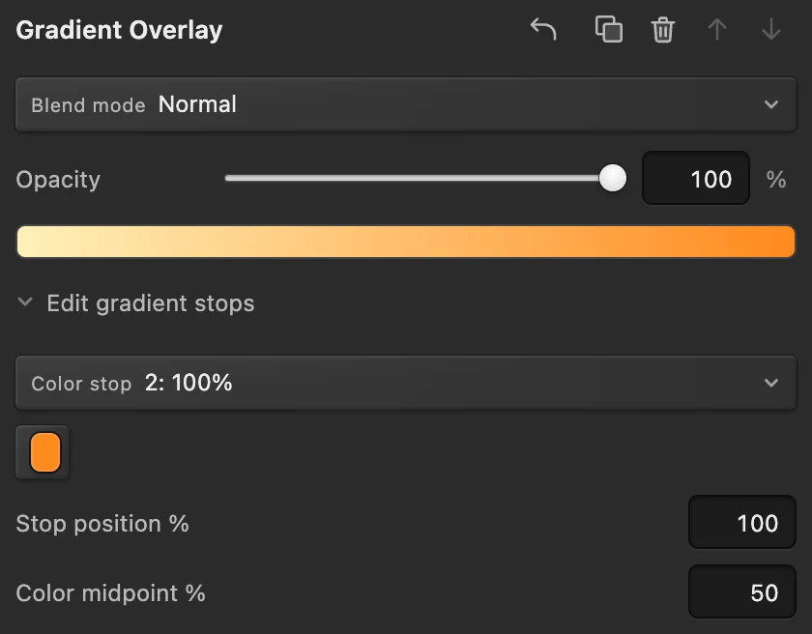
Task: Click the Blend mode chevron arrow
Action: (771, 104)
